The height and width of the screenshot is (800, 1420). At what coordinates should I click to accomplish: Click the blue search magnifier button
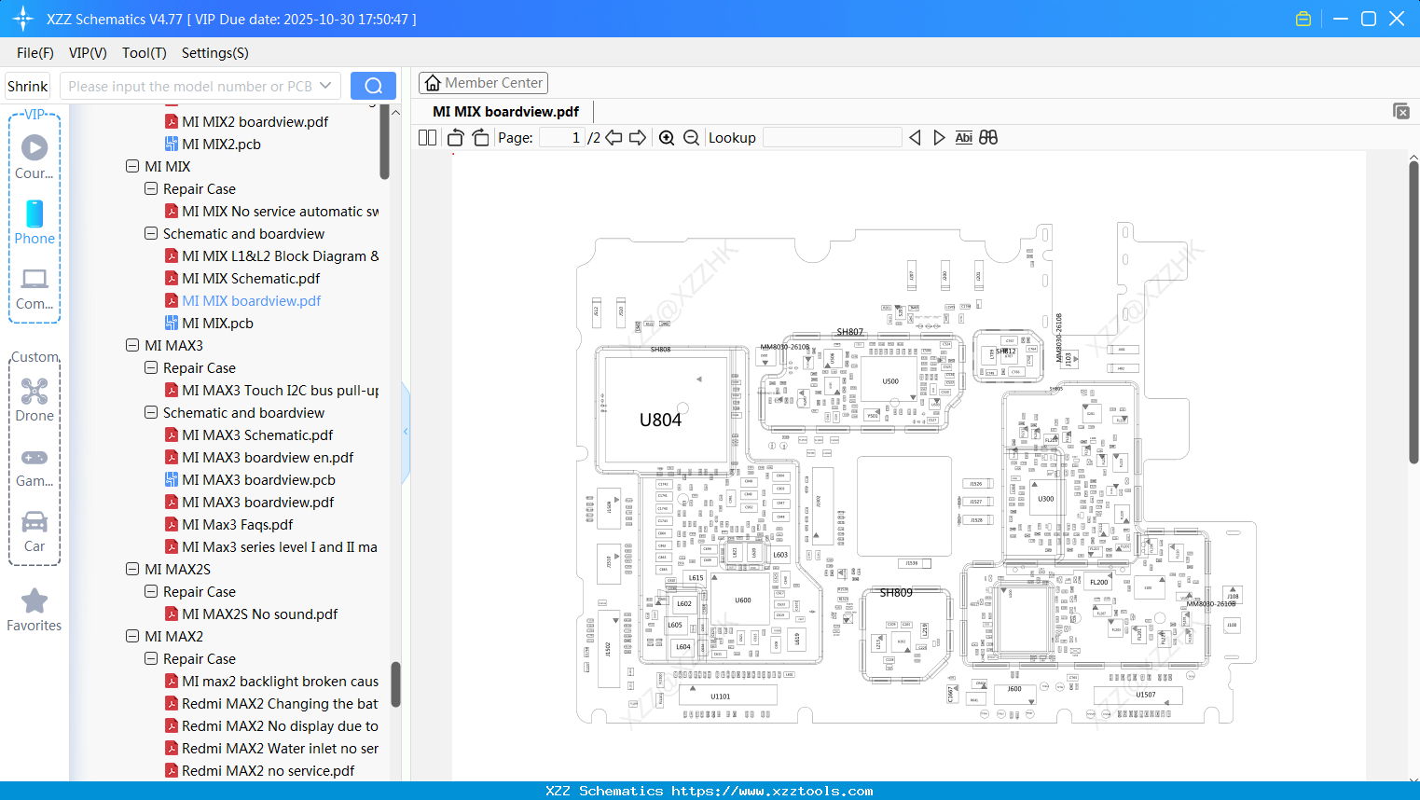tap(373, 86)
